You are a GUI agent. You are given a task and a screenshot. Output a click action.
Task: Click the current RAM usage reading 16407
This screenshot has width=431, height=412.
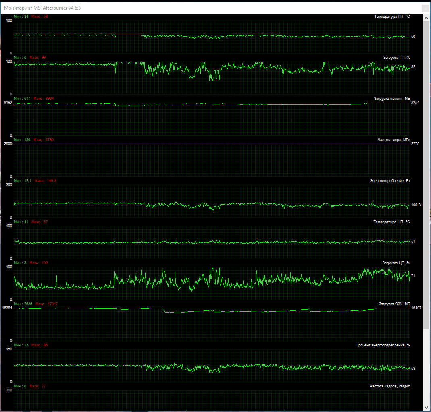[416, 308]
